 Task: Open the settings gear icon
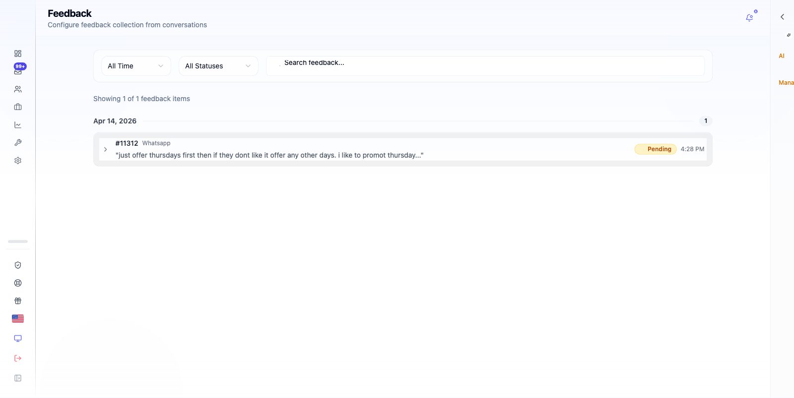coord(18,161)
